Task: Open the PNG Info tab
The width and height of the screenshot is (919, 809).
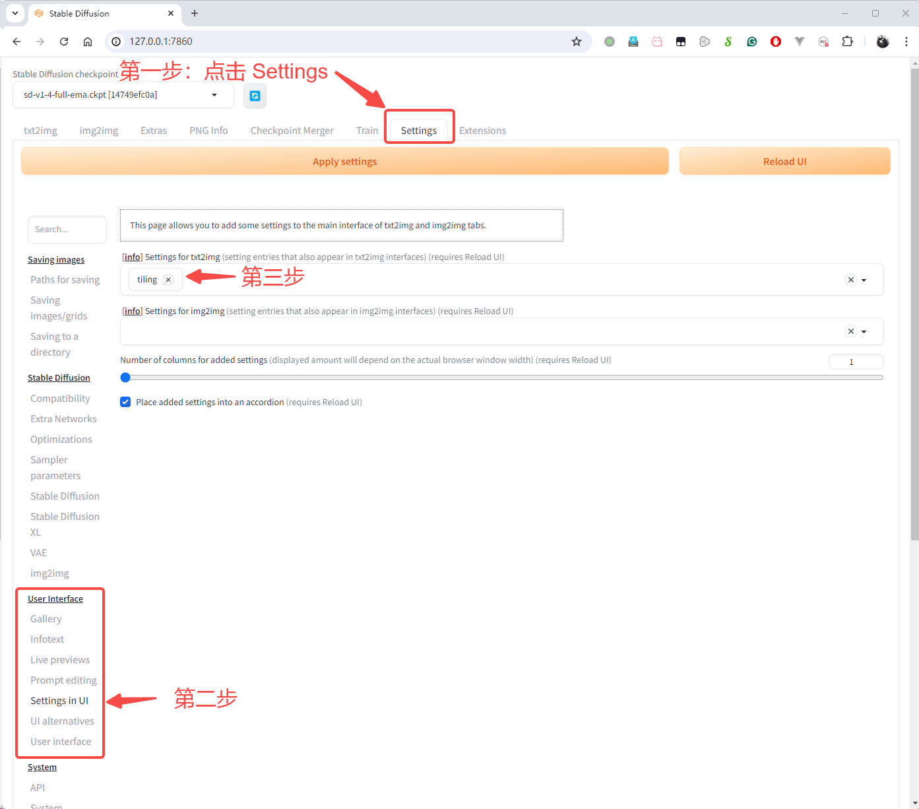Action: [x=208, y=131]
